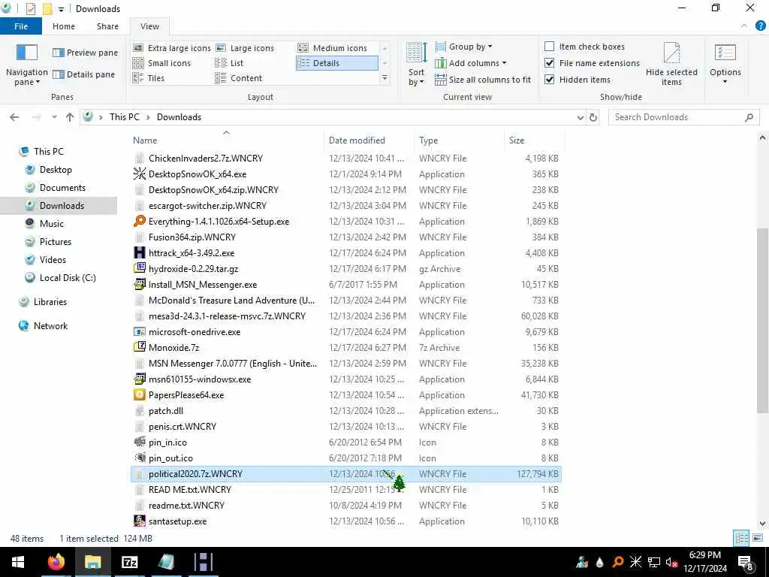Switch to the Share ribbon tab
Screen dimensions: 769x577
click(x=107, y=26)
